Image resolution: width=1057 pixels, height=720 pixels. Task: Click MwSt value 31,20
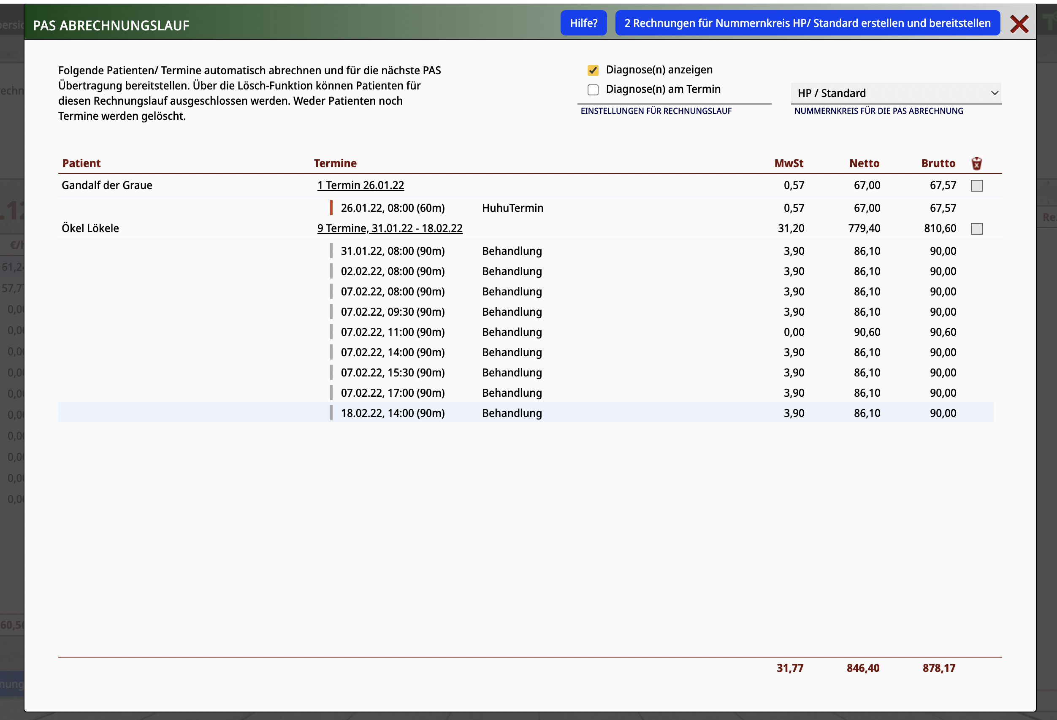pos(791,228)
